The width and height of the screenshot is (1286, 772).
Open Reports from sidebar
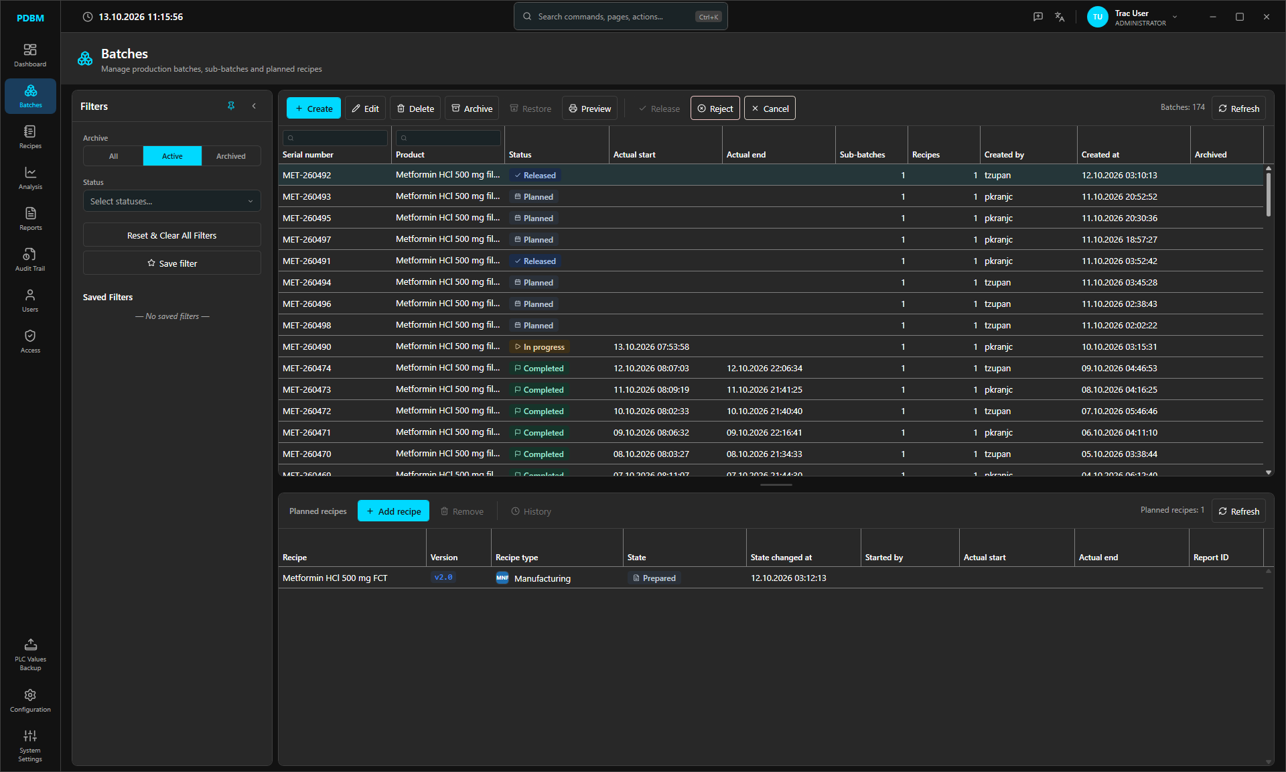point(30,218)
